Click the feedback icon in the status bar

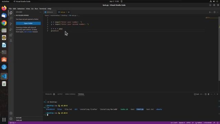click(214, 123)
